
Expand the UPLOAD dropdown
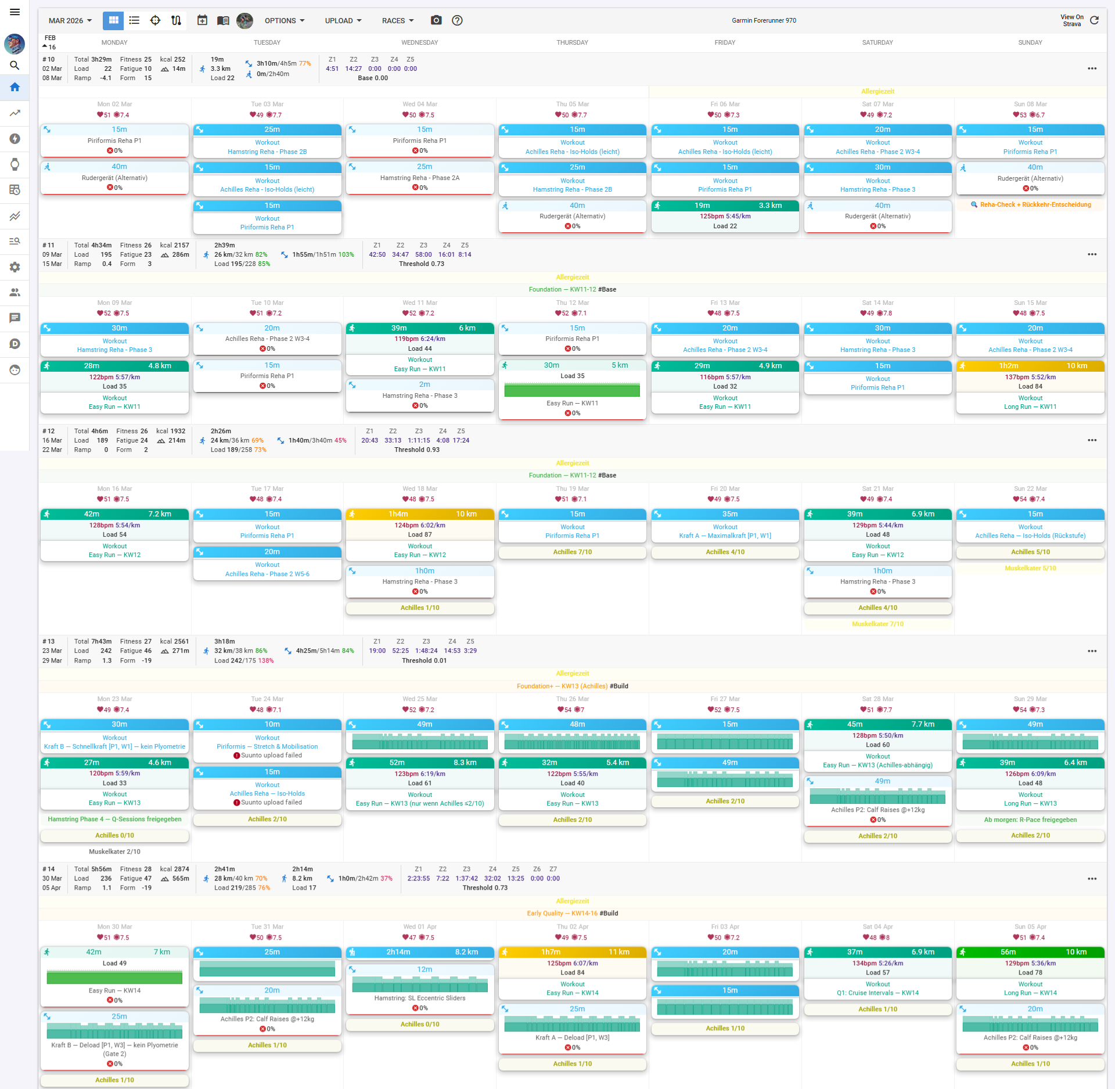(x=343, y=20)
